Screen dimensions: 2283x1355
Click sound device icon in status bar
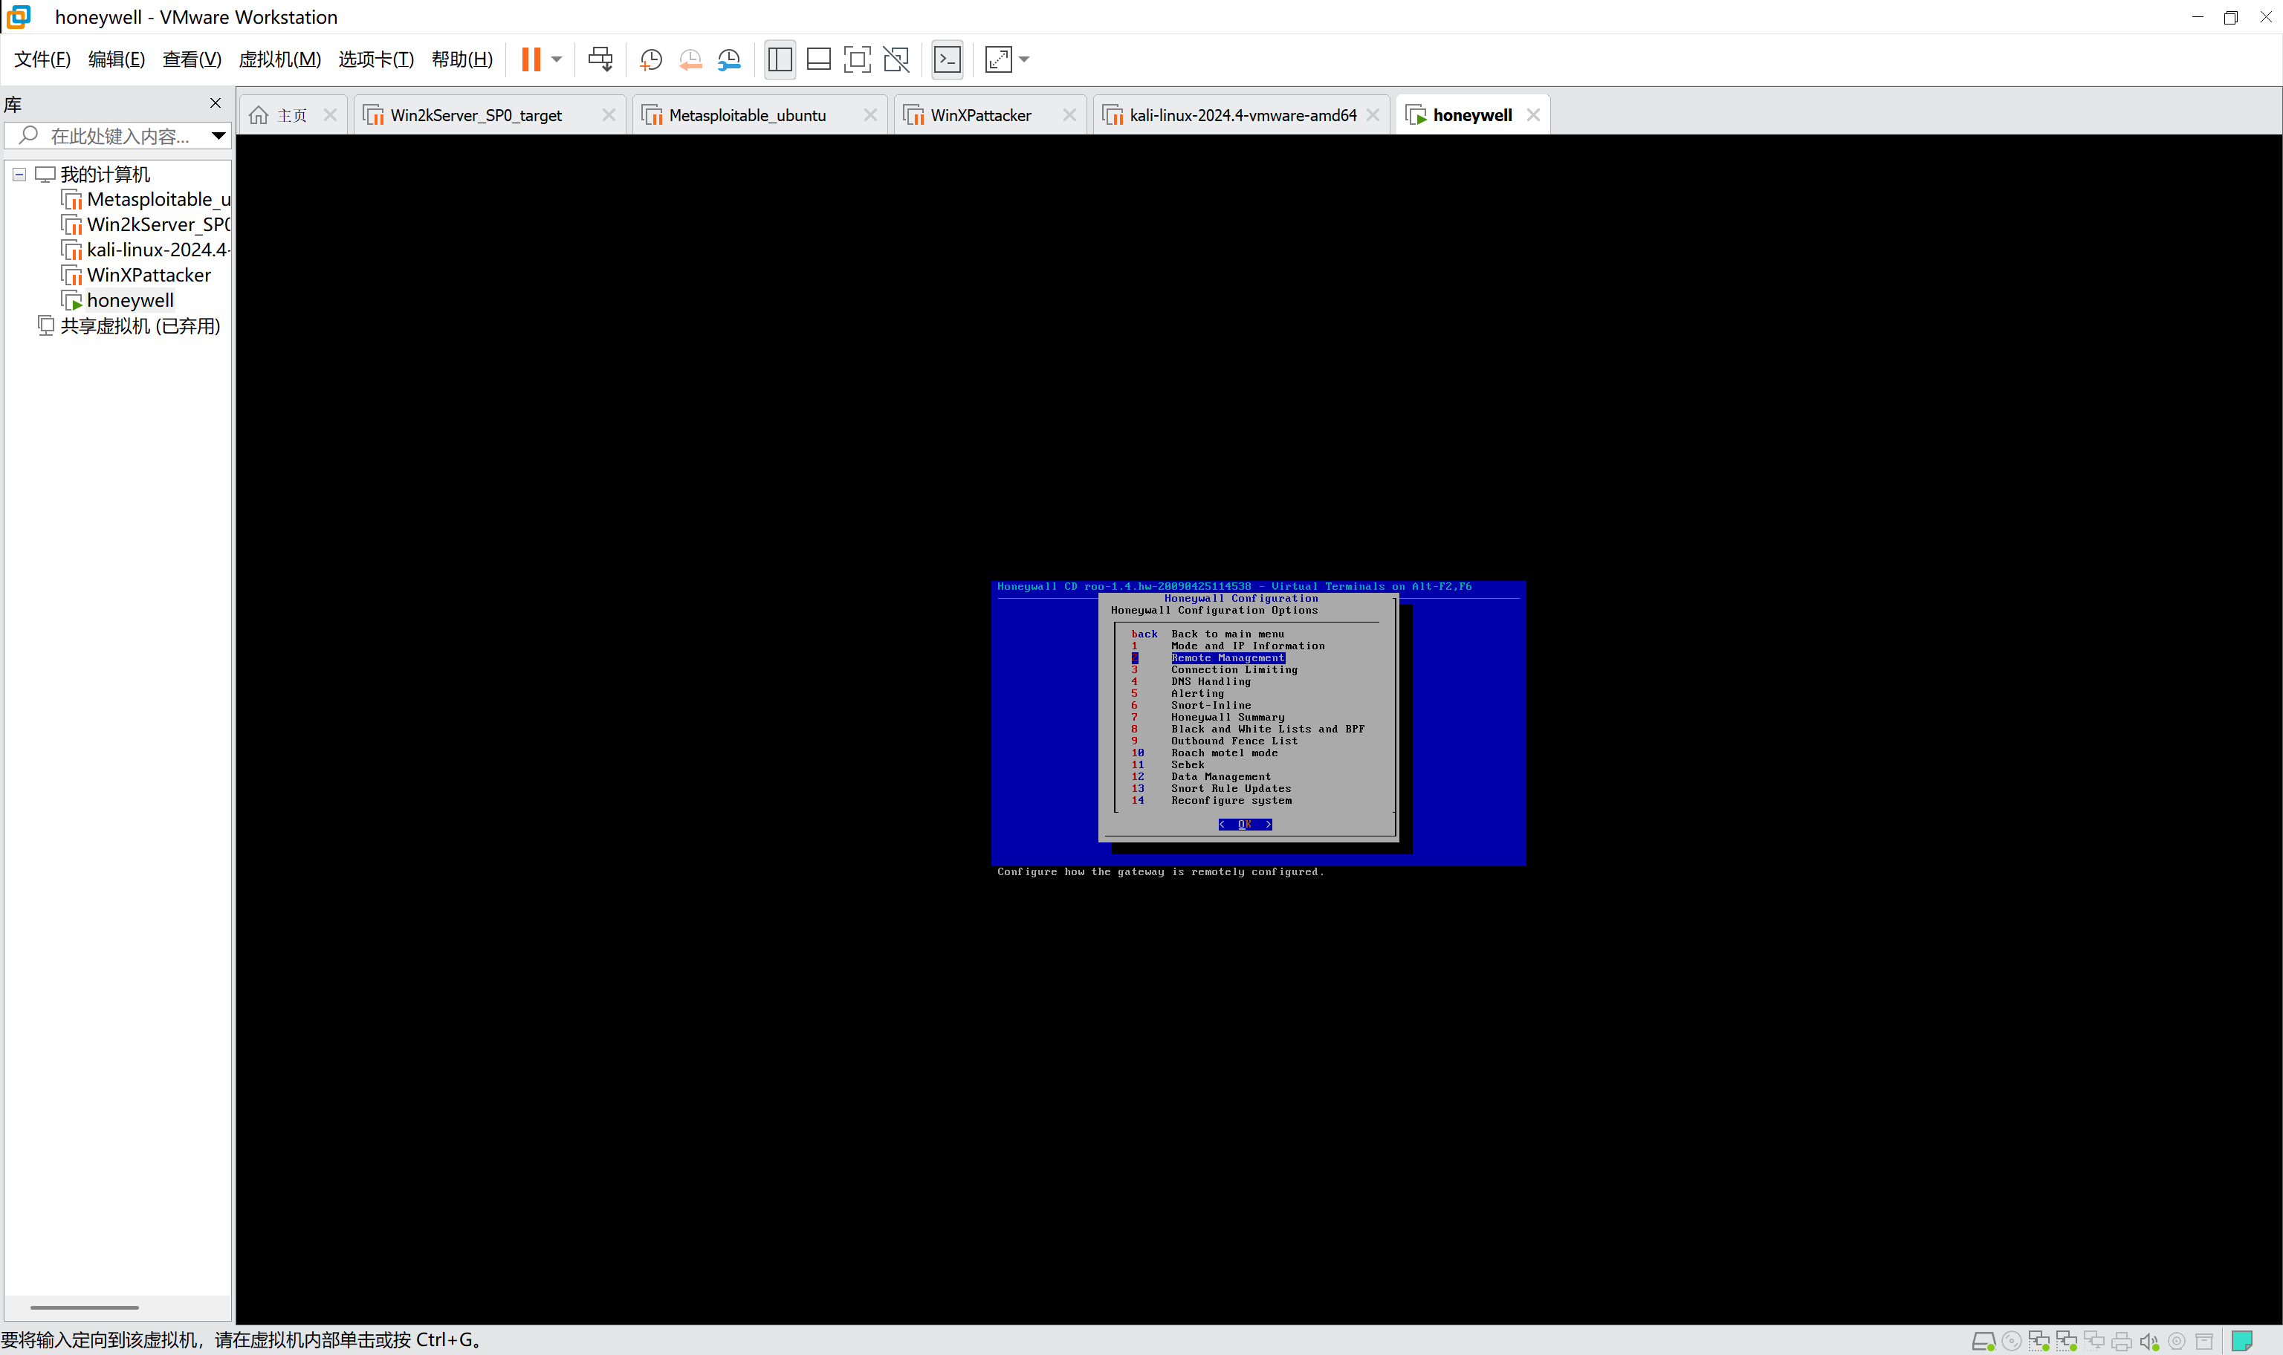[2148, 1340]
